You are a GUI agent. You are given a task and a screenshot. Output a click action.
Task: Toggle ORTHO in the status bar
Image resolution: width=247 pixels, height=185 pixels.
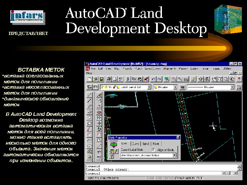pyautogui.click(x=169, y=178)
